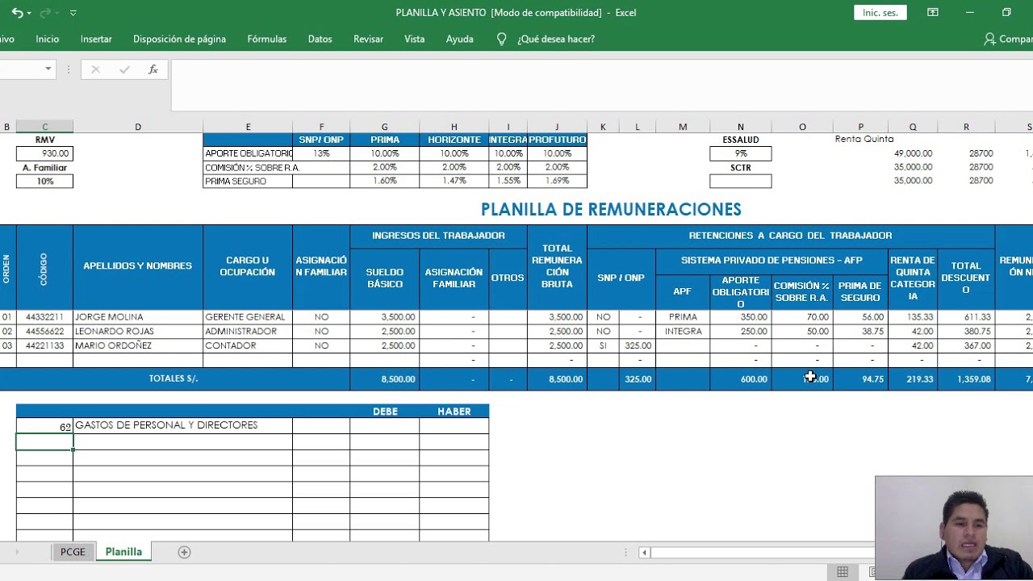Open Ribbon Display Options icon
Viewport: 1033px width, 581px height.
tap(933, 12)
